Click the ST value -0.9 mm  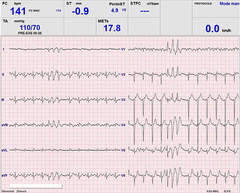coord(80,11)
